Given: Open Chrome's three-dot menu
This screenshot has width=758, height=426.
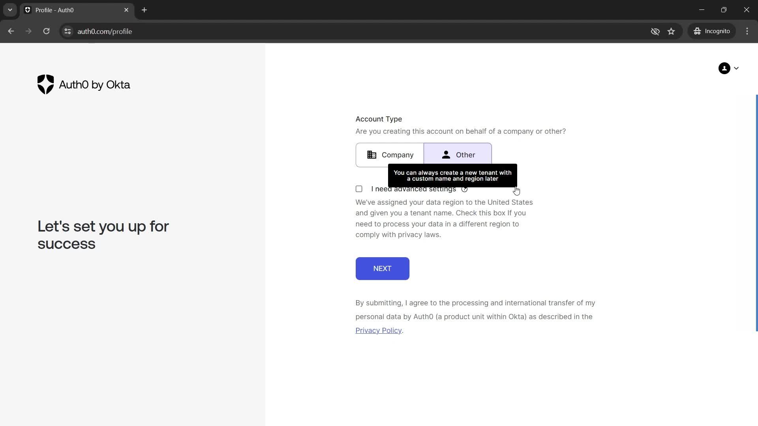Looking at the screenshot, I should pos(747,31).
